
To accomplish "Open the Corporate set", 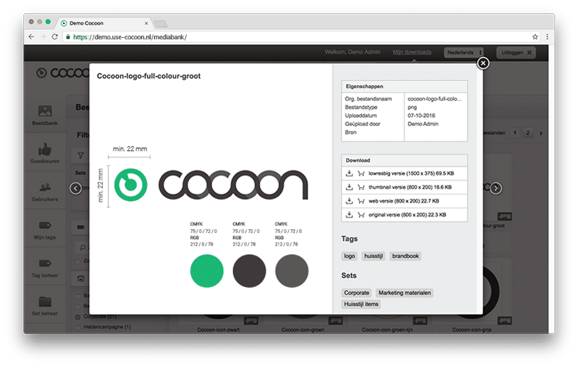I will [x=356, y=292].
